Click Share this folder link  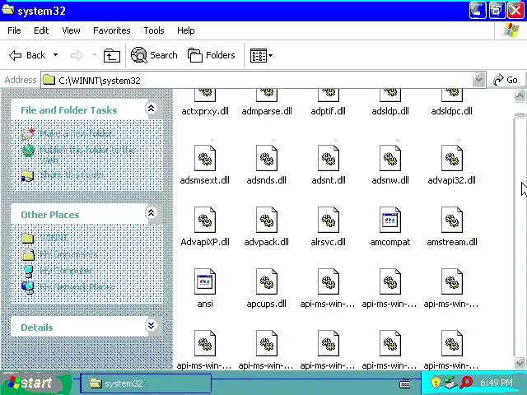72,174
